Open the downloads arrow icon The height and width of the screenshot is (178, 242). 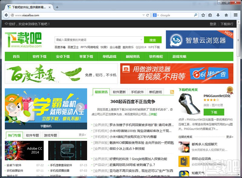click(x=218, y=15)
